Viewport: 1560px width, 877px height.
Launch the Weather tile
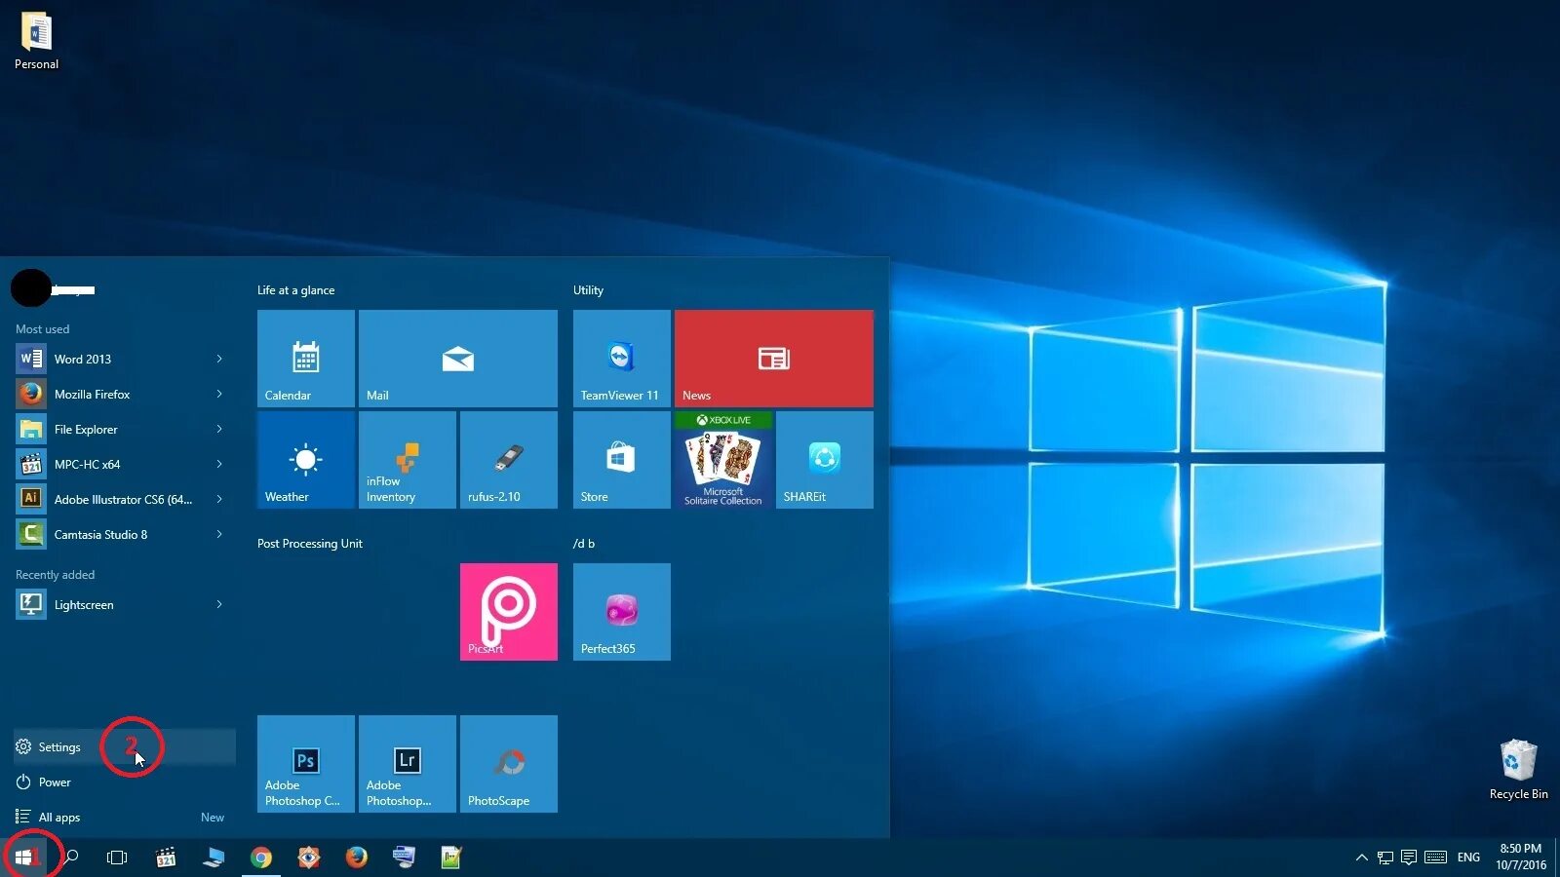(306, 460)
